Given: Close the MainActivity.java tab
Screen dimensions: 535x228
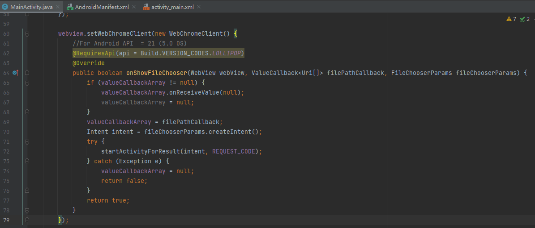Looking at the screenshot, I should point(58,7).
